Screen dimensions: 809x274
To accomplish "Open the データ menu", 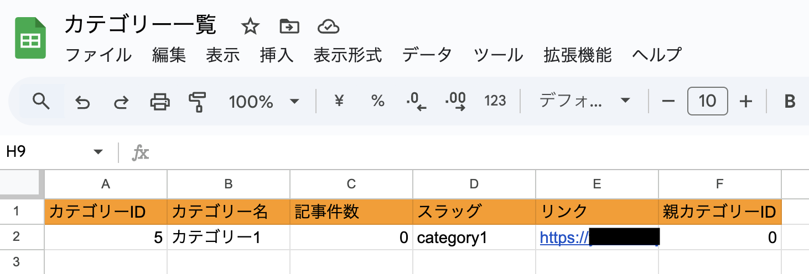I will point(427,55).
